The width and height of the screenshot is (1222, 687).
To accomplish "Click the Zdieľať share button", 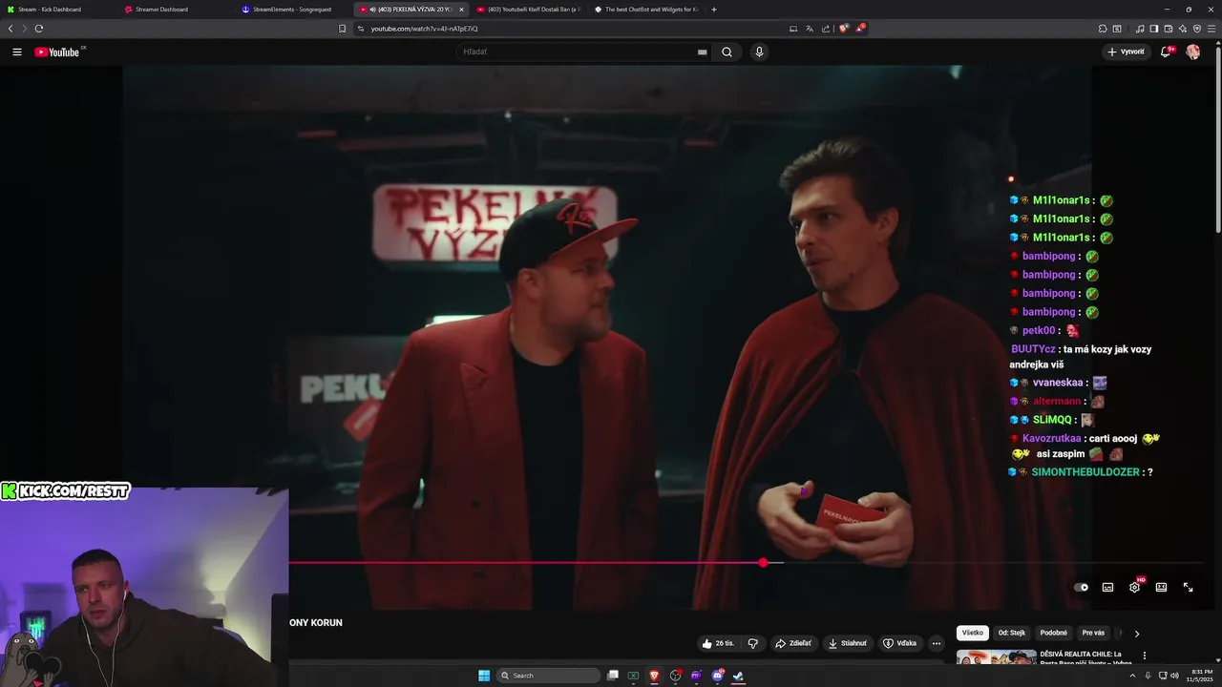I will pos(792,643).
